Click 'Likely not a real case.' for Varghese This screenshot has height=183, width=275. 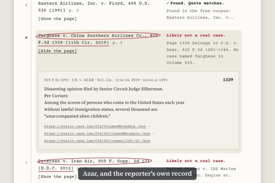click(x=196, y=35)
